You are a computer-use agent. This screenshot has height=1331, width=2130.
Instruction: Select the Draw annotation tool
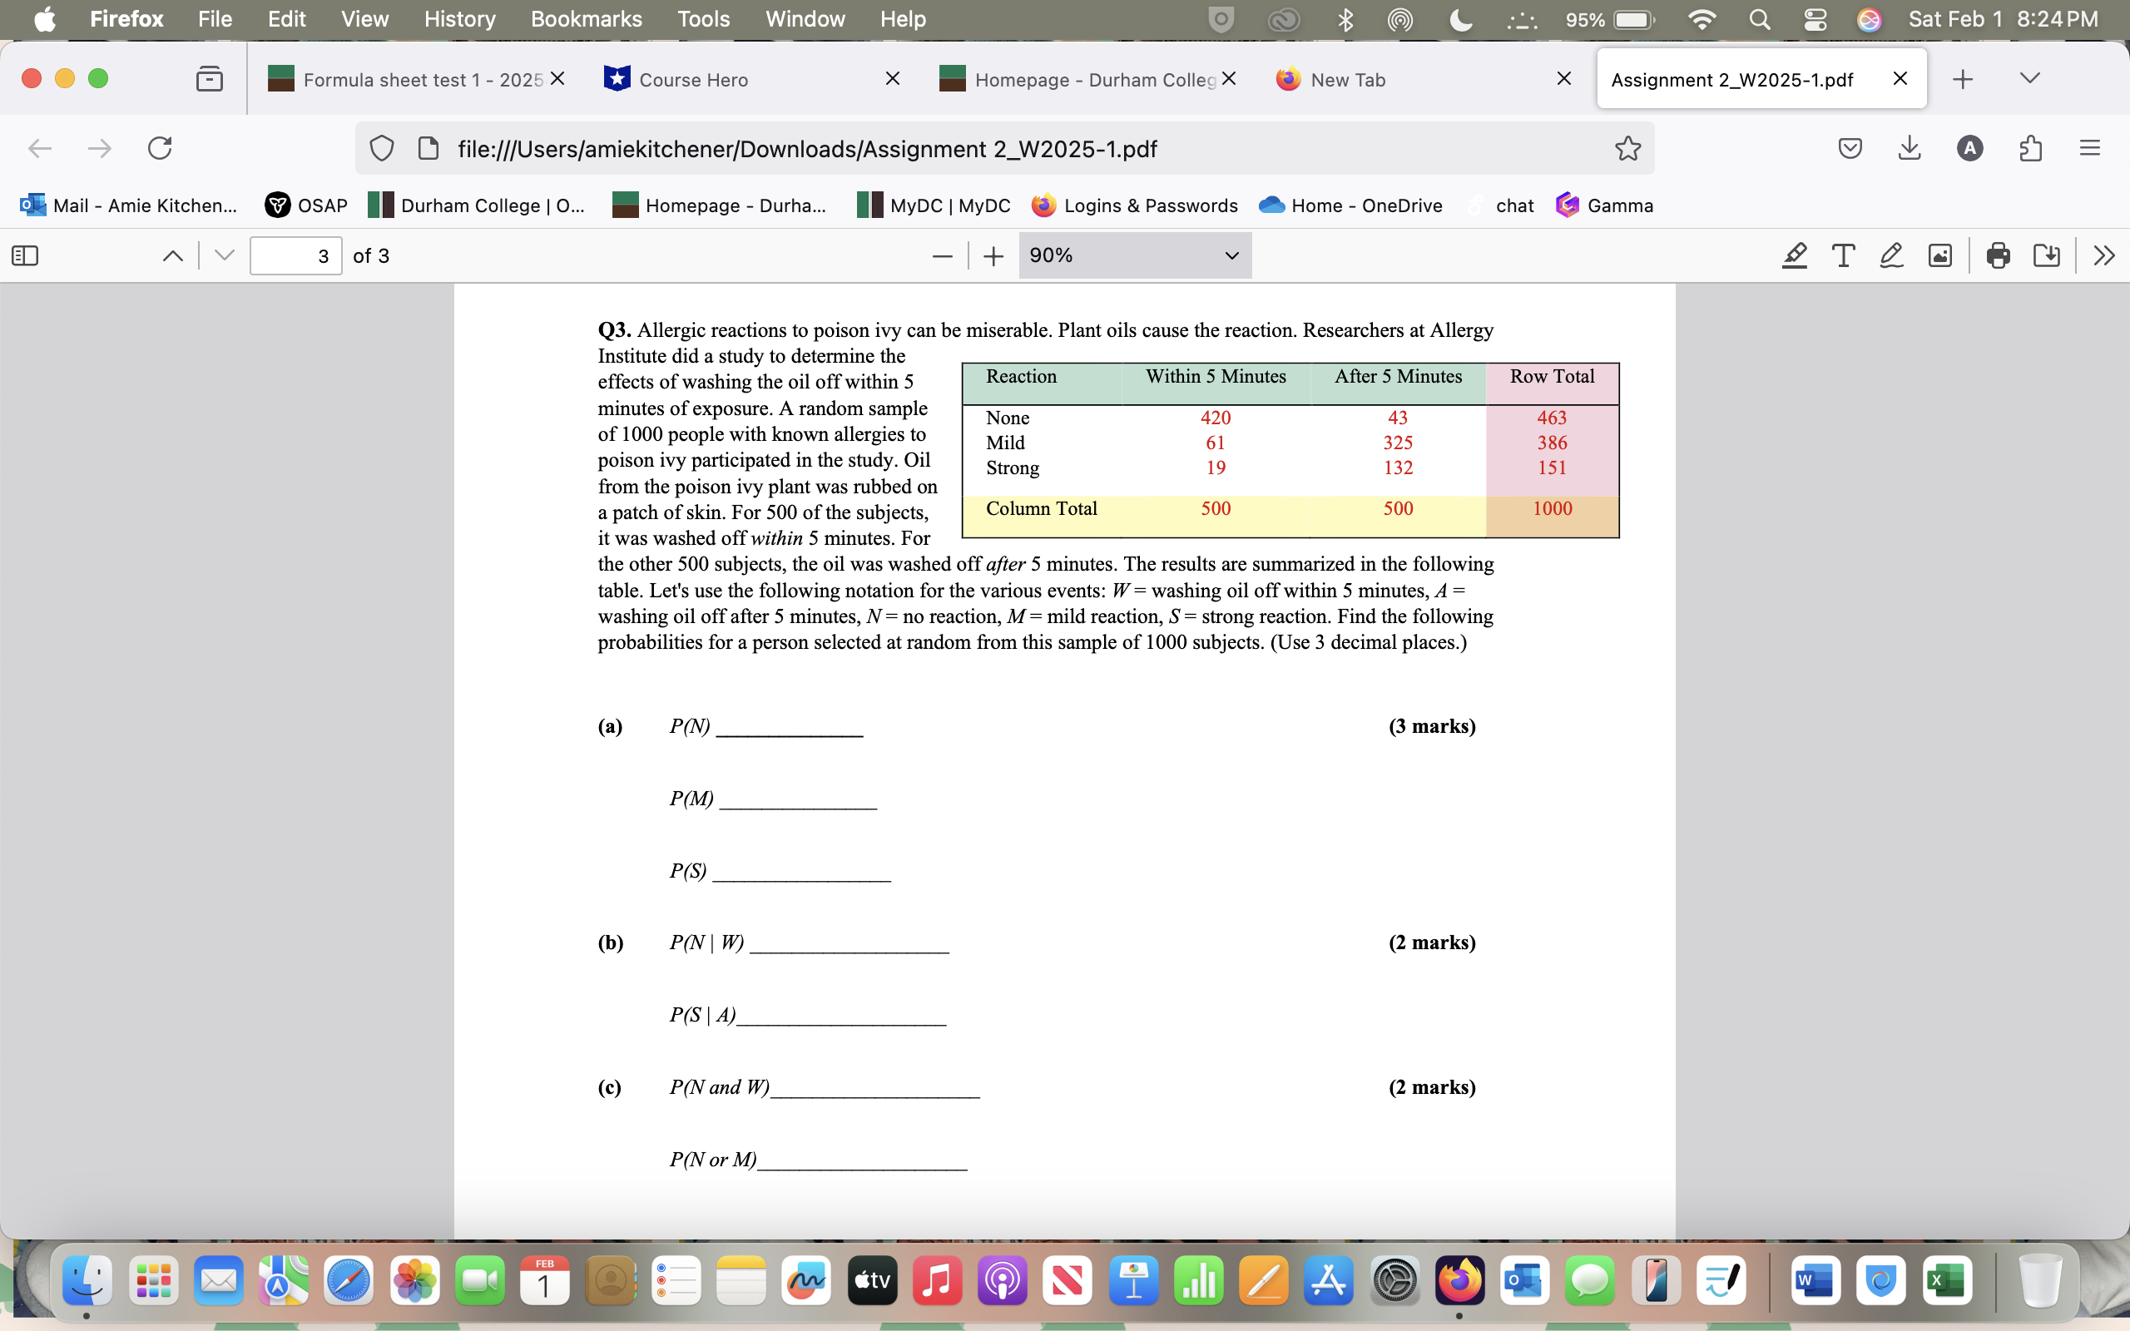1891,255
